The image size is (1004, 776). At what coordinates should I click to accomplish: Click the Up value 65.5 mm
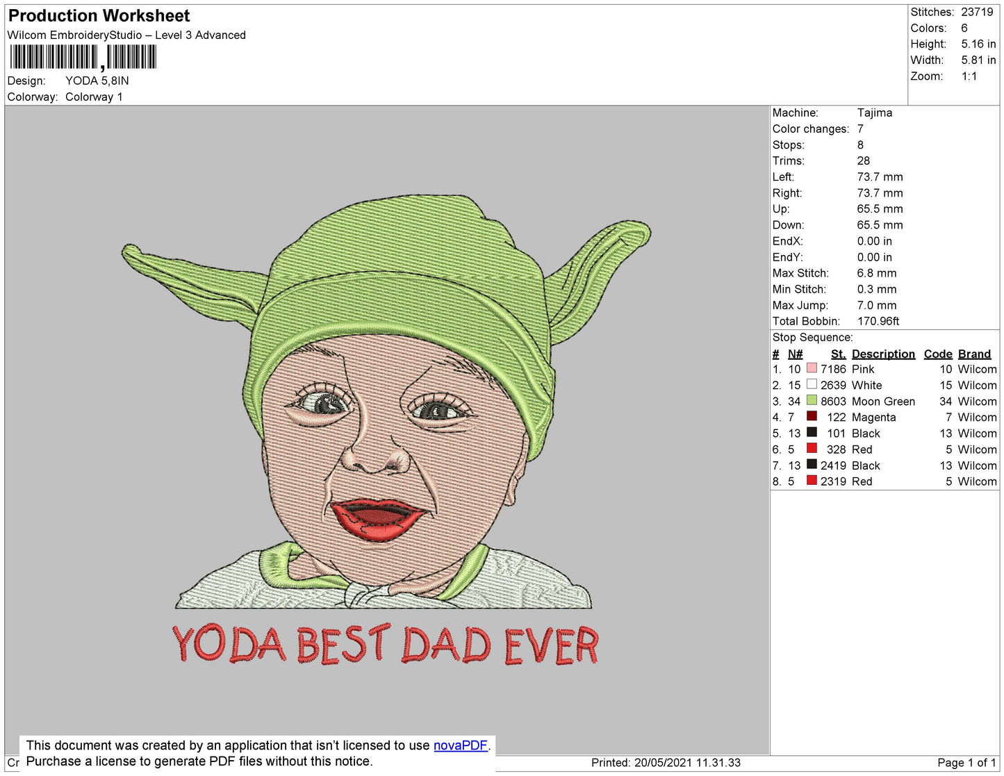pos(880,209)
